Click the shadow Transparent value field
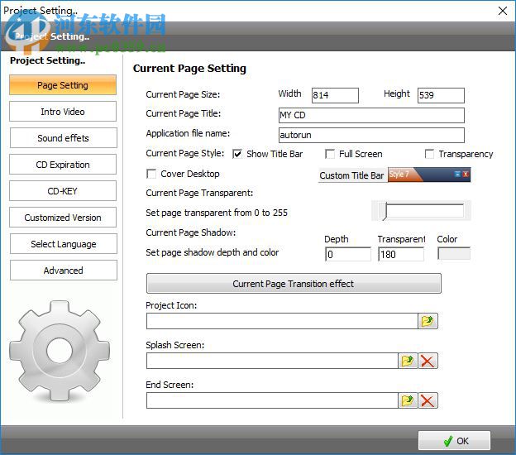516x455 pixels. (x=401, y=254)
